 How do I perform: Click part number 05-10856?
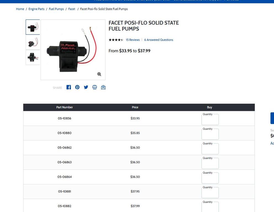(x=65, y=118)
